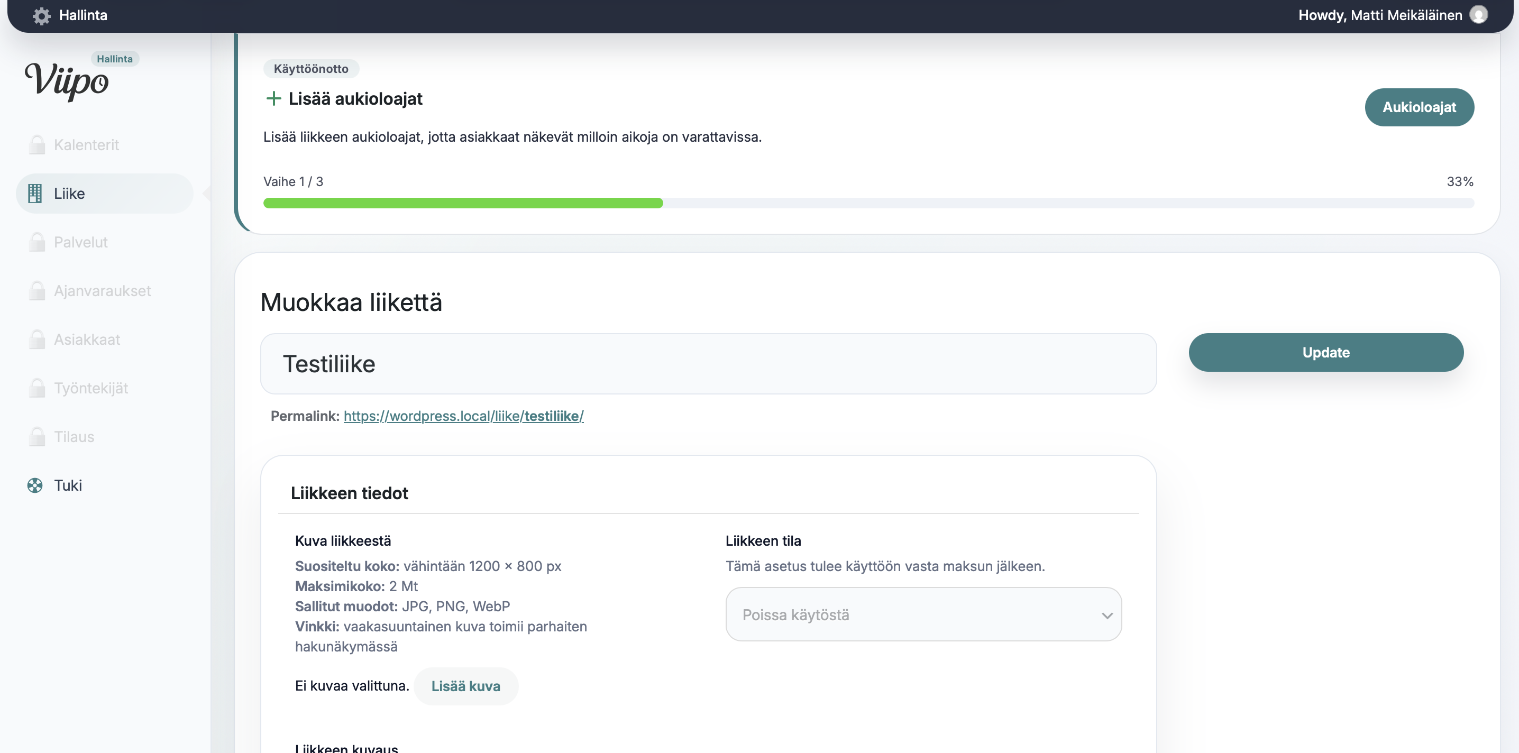
Task: Click the Liikkeen tila label
Action: click(x=763, y=541)
